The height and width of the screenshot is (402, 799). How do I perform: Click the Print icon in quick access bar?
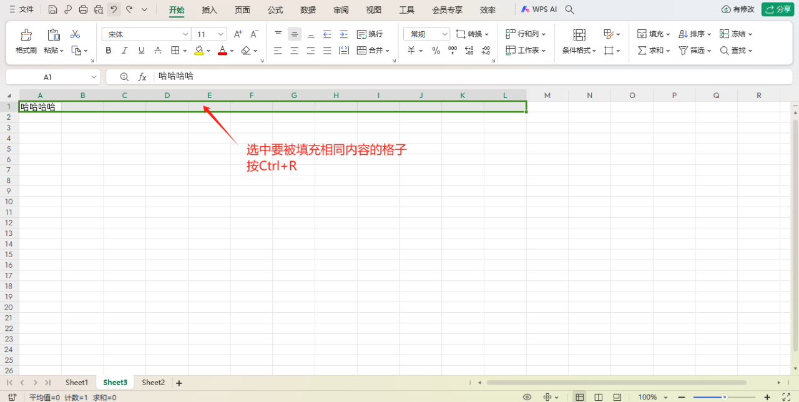click(83, 9)
